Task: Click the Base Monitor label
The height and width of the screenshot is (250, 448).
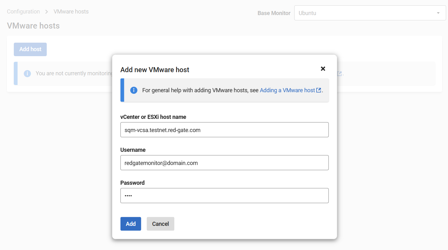Action: click(274, 13)
